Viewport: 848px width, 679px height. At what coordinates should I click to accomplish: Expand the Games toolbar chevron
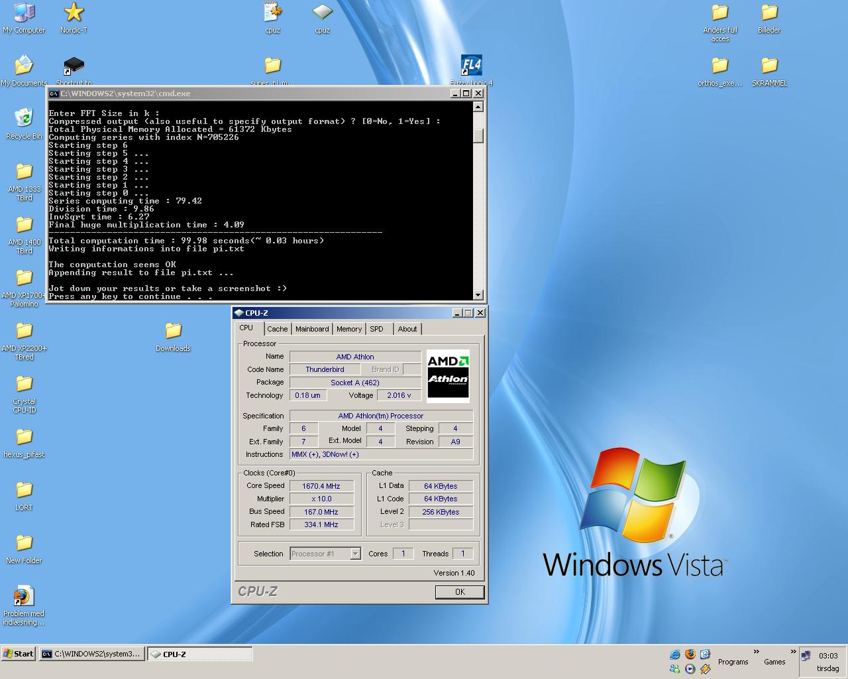pos(792,652)
